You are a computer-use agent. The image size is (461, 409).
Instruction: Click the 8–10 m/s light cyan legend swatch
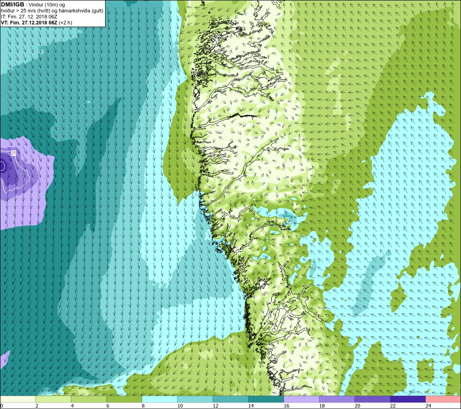(160, 399)
